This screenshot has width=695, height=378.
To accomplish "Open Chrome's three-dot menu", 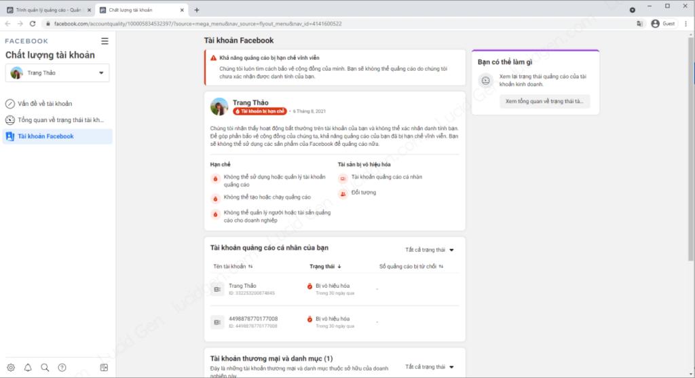I will 685,24.
